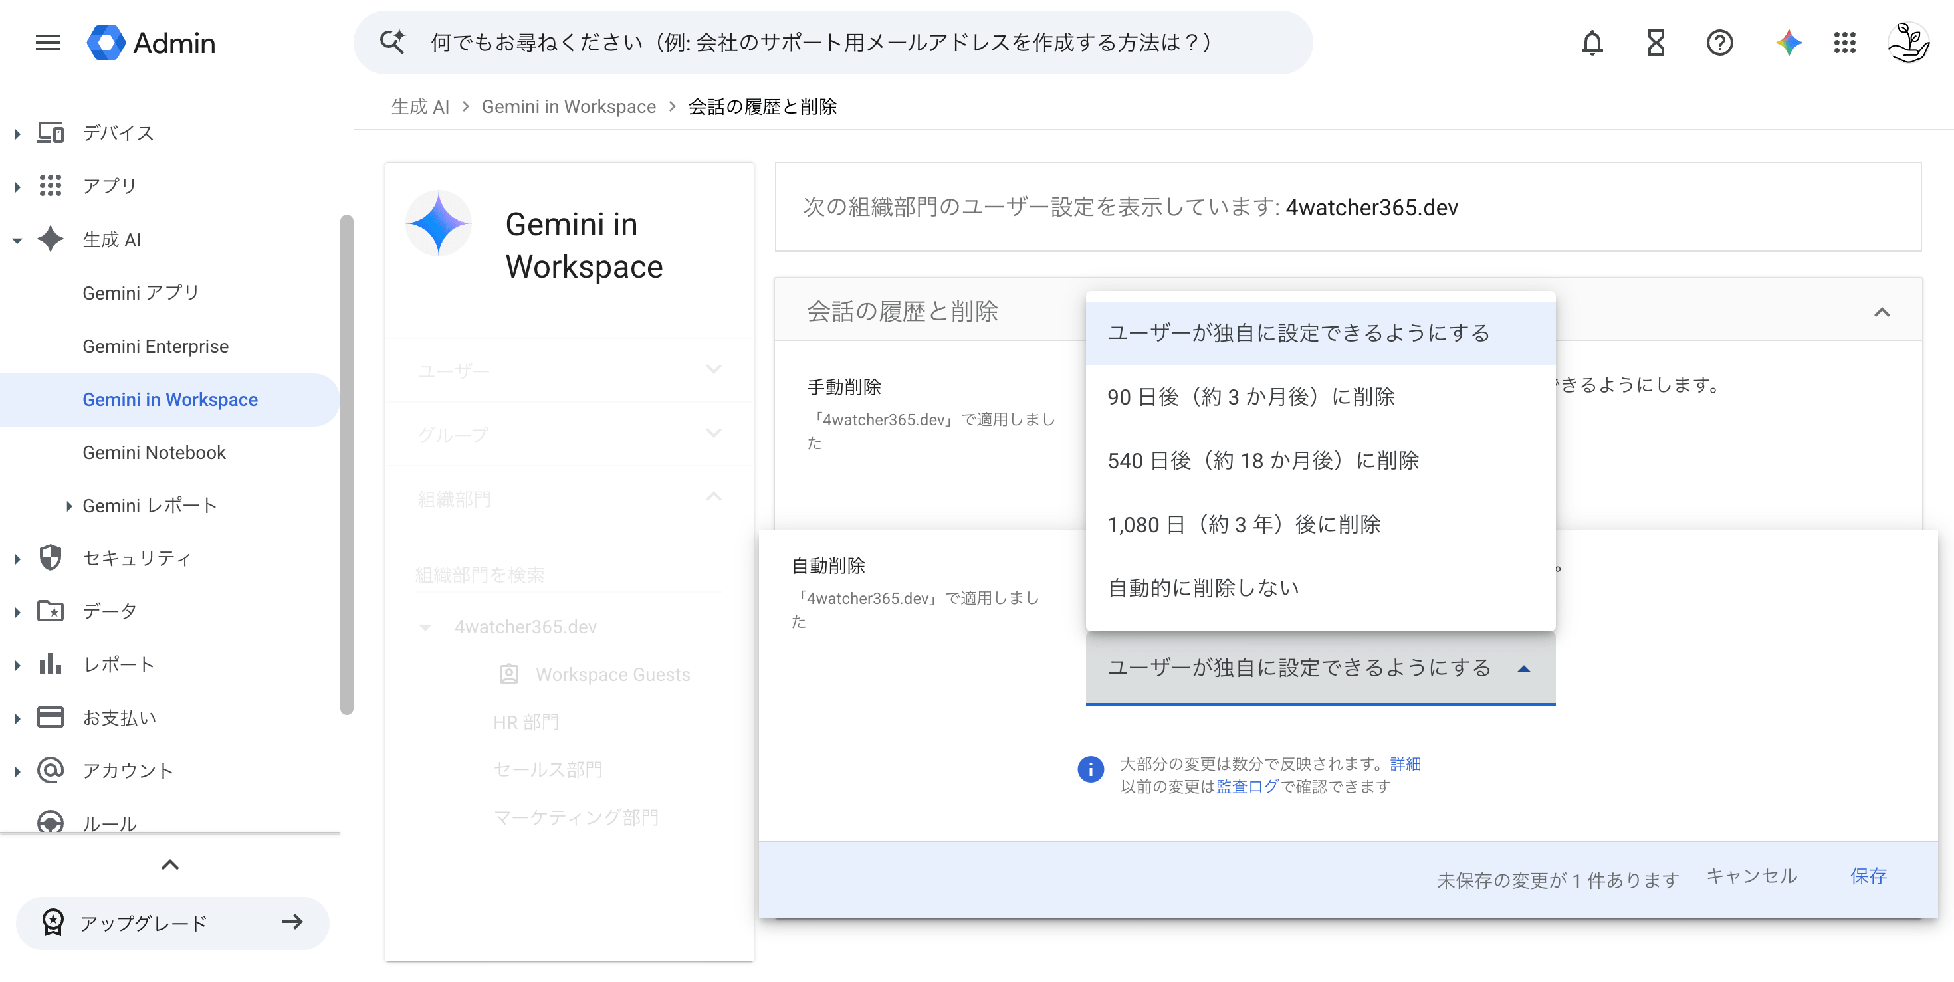Screen dimensions: 1954x982
Task: Select the HR 部門 org unit
Action: [x=526, y=722]
